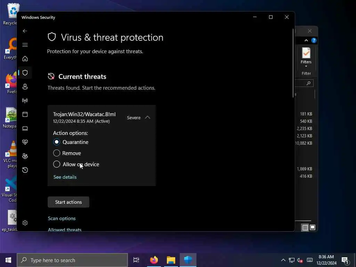This screenshot has width=356, height=267.
Task: Click the Severe severity label
Action: click(134, 118)
